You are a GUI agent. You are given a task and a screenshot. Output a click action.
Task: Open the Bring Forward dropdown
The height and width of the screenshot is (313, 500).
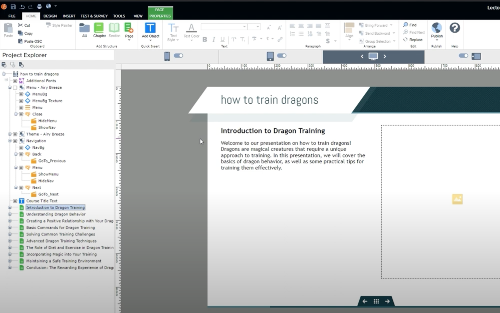click(x=390, y=25)
